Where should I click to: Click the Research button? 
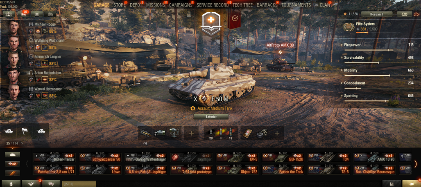click(x=377, y=14)
